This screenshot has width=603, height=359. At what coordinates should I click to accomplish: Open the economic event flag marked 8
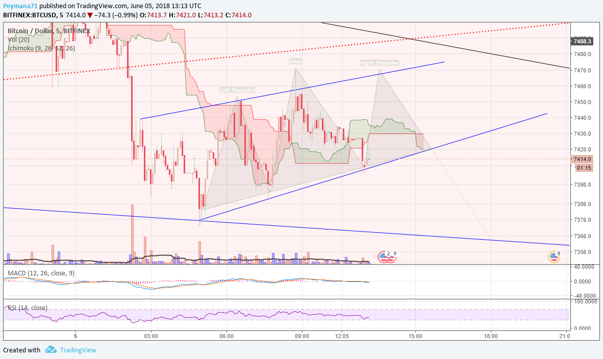pos(554,257)
